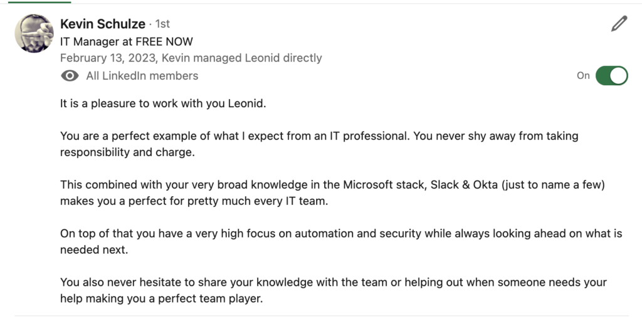Screen dimensions: 642x317
Task: Open Kevin Schulze's profile photo
Action: [x=34, y=33]
